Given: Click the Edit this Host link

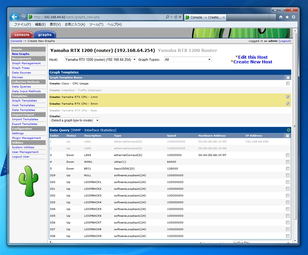Looking at the screenshot, I should (x=253, y=57).
